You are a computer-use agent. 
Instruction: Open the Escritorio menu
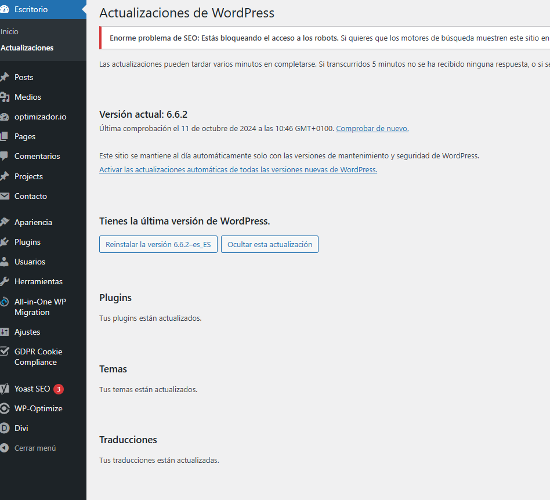point(43,9)
